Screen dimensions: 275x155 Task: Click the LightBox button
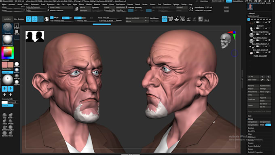coord(7,19)
